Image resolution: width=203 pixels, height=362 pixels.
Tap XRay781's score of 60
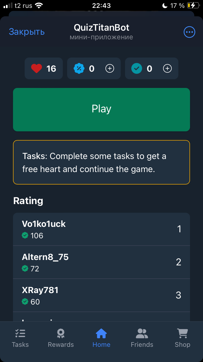click(x=35, y=301)
